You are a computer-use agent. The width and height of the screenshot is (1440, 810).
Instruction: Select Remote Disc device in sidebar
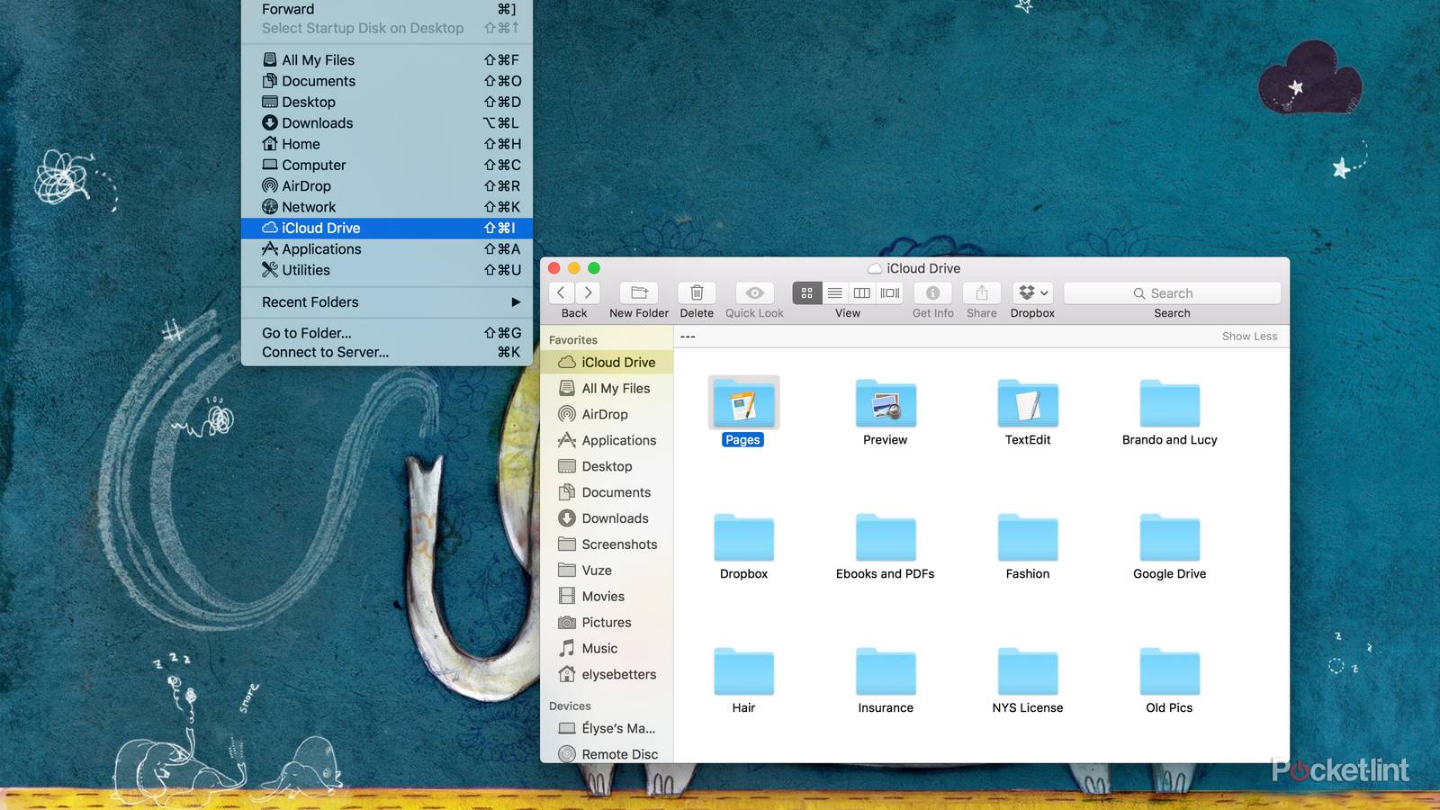click(606, 754)
